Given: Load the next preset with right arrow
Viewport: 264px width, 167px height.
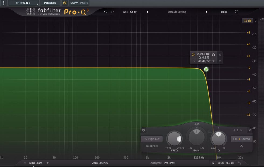Looking at the screenshot, I should [206, 12].
